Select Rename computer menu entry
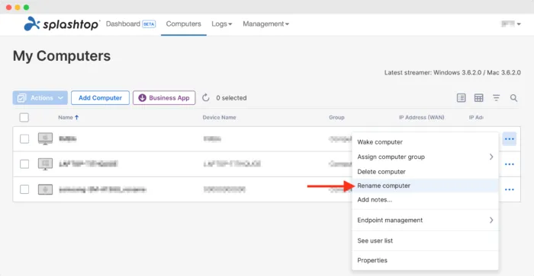Viewport: 534px width, 276px height. (425, 186)
